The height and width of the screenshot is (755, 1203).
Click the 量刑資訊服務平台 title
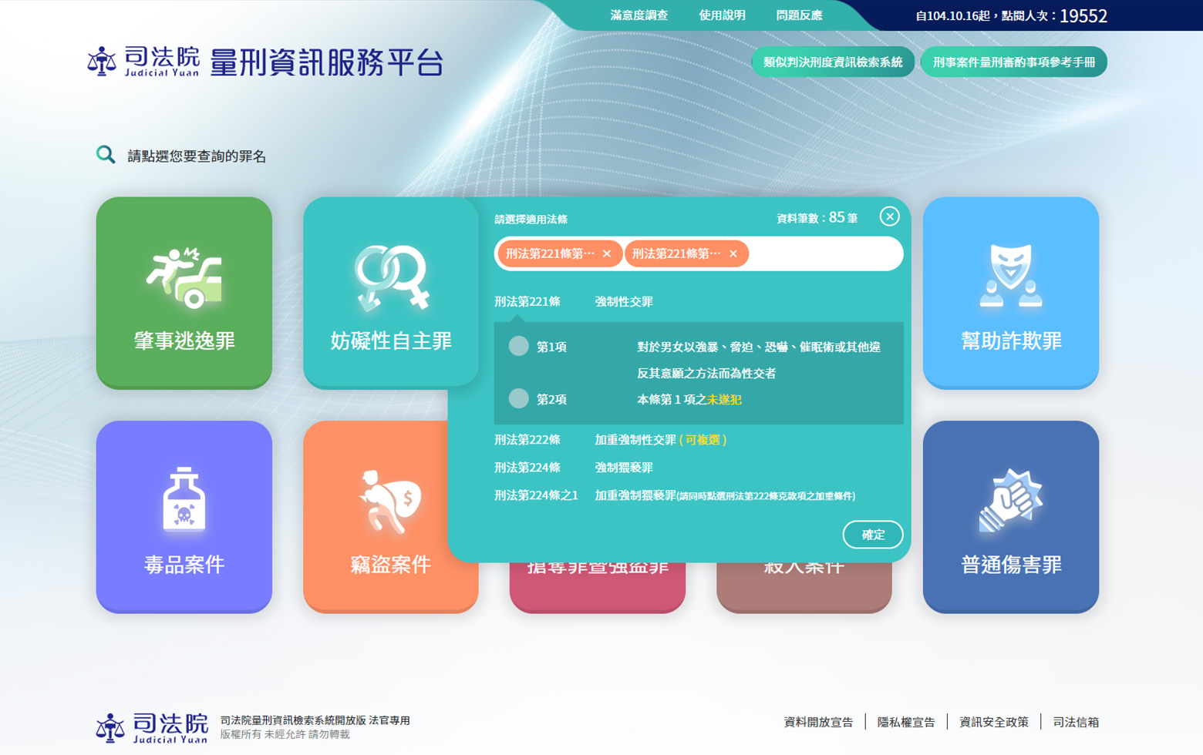click(x=327, y=62)
